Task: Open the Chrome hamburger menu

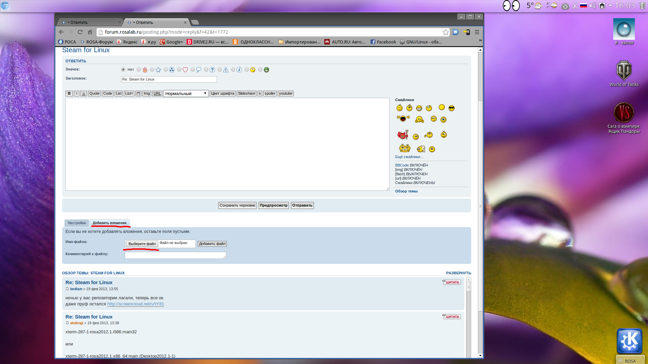Action: coord(477,32)
